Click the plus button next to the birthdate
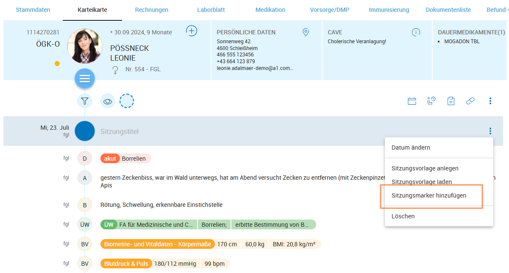 coord(192,31)
